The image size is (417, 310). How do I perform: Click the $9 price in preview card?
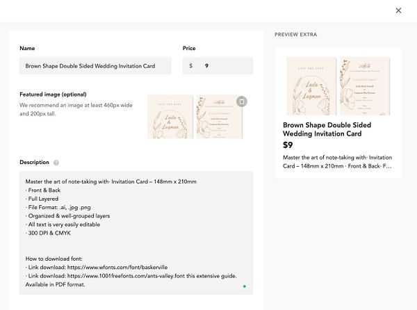point(288,145)
